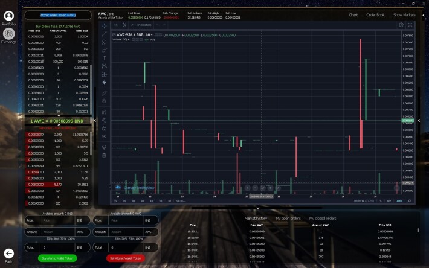Open the My open orders tab
This screenshot has width=429, height=268.
288,218
